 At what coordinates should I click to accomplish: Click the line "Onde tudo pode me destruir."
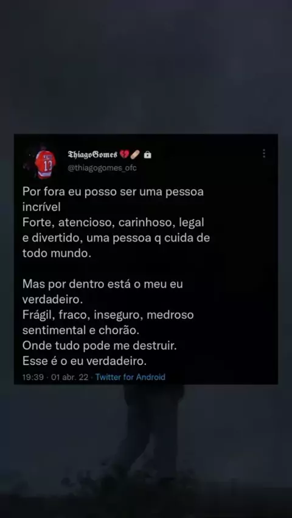100,346
